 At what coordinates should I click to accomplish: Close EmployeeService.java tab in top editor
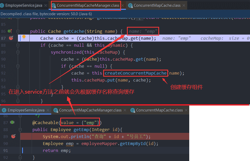click(46, 5)
